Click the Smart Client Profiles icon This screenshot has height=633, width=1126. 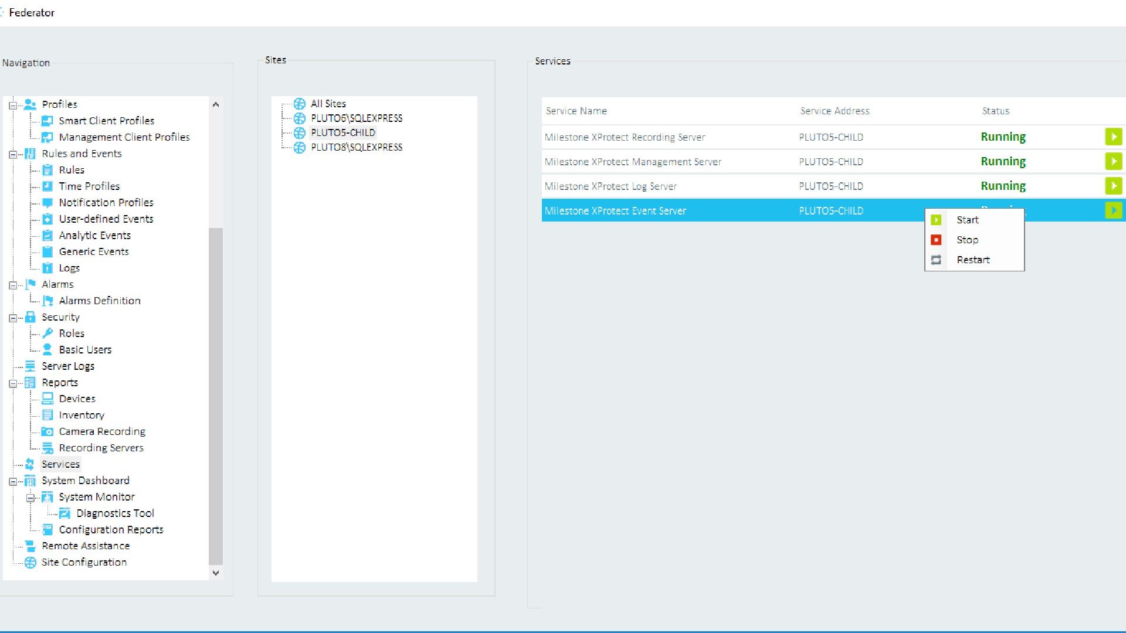click(48, 121)
